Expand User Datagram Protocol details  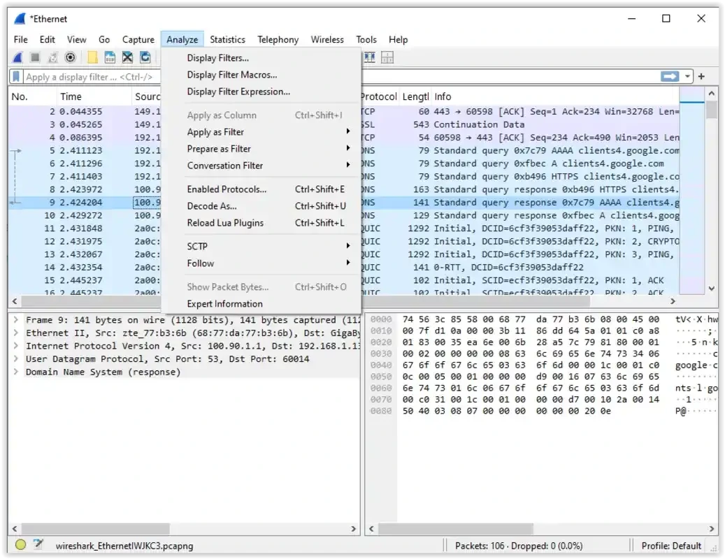pos(15,358)
